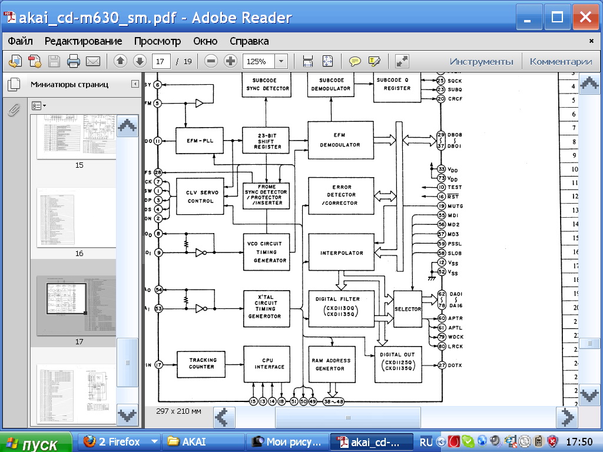Click the email envelope icon

click(93, 61)
